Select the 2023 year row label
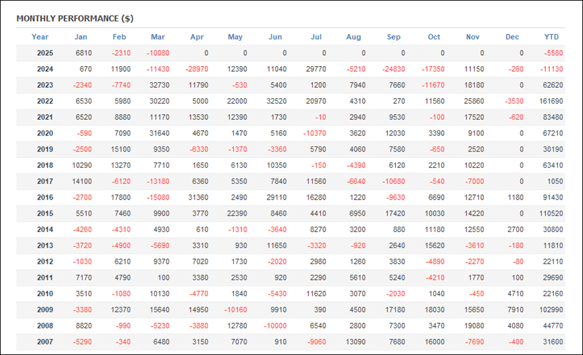Image resolution: width=583 pixels, height=355 pixels. tap(45, 85)
